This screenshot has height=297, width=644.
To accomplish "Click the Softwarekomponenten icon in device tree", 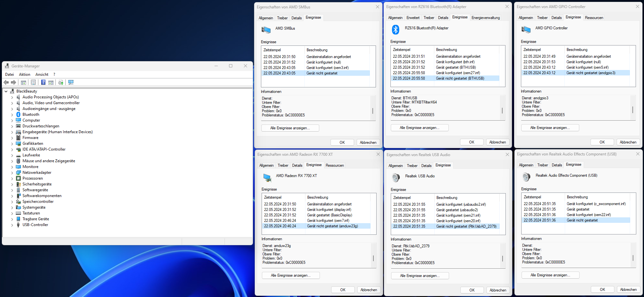I will (18, 196).
